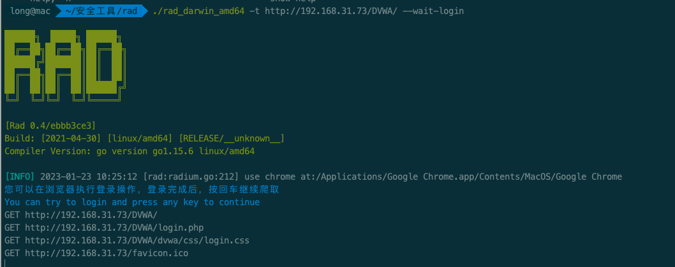The width and height of the screenshot is (675, 267).
Task: Click the [RELEASE/__unknown__] build tag
Action: click(232, 138)
